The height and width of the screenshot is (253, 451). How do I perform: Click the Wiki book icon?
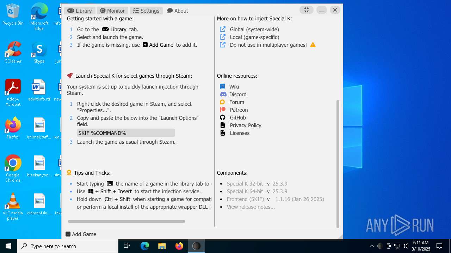pos(222,86)
